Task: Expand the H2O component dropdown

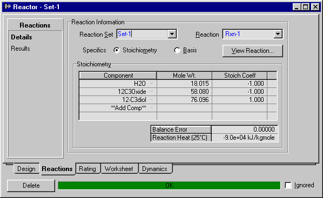Action: point(151,84)
